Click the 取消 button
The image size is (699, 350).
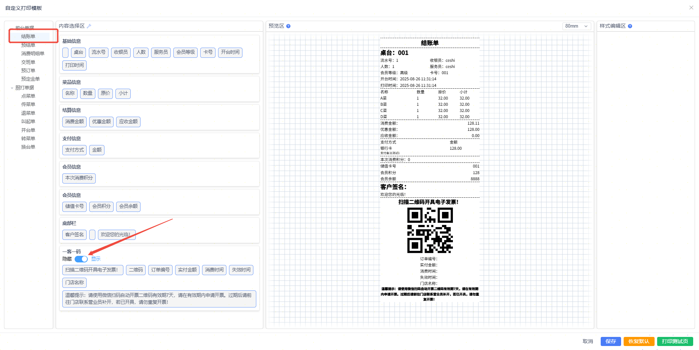coord(588,342)
